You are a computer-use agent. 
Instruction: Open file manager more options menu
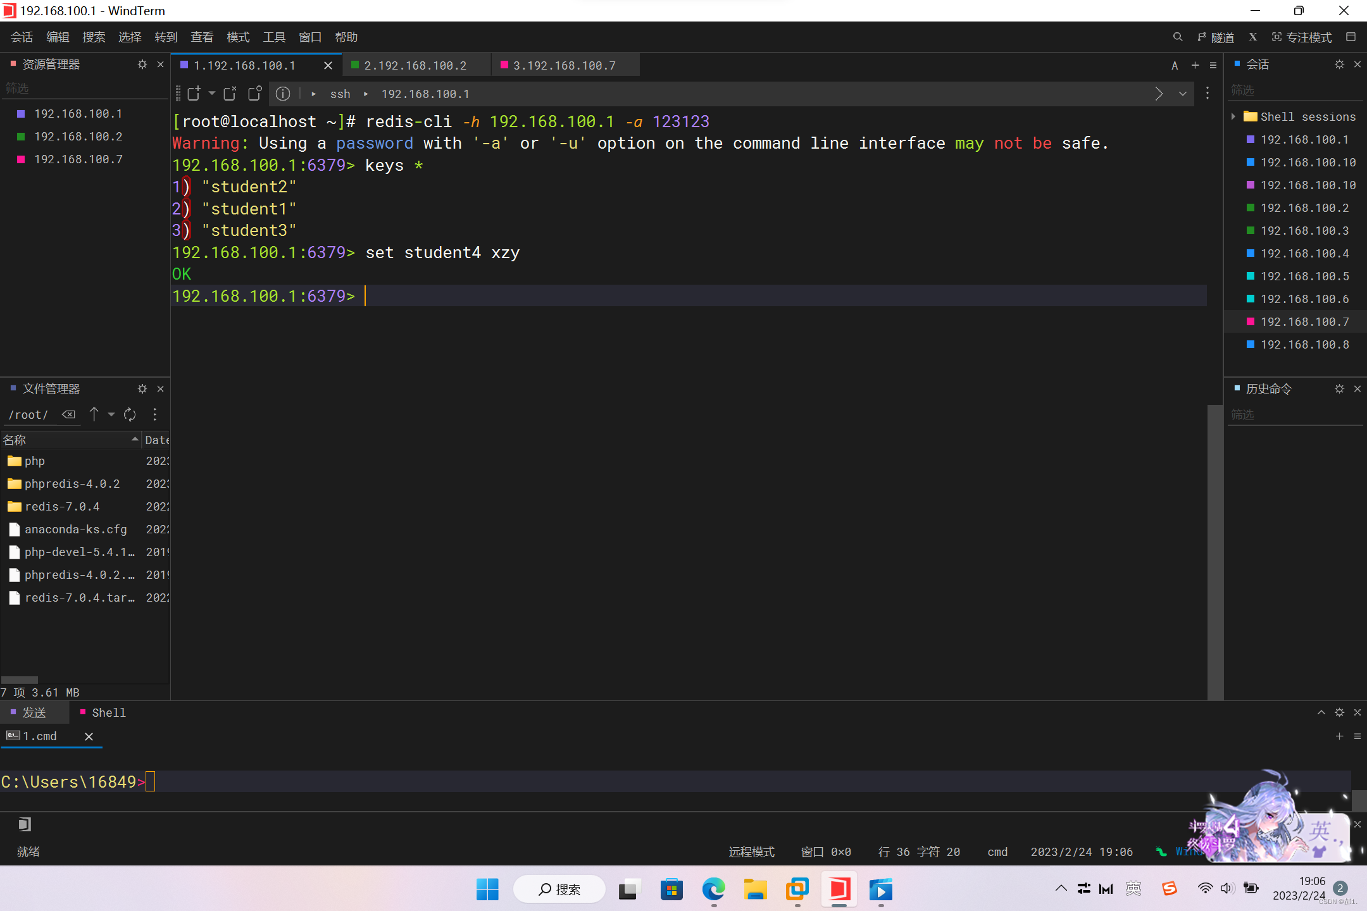click(155, 414)
